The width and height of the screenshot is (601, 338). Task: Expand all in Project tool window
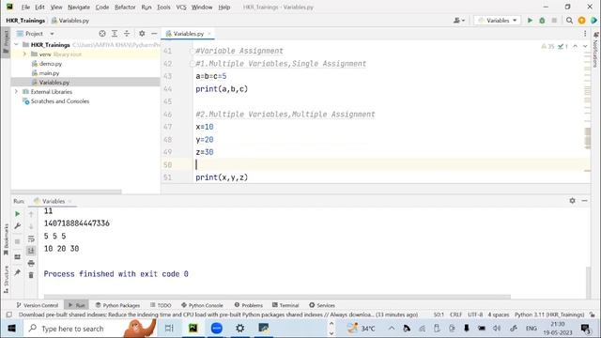(x=115, y=34)
